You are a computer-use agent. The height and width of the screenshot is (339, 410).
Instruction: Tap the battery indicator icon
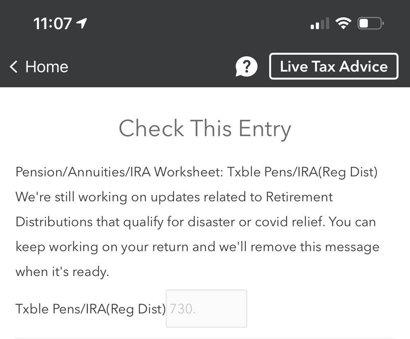pyautogui.click(x=370, y=24)
